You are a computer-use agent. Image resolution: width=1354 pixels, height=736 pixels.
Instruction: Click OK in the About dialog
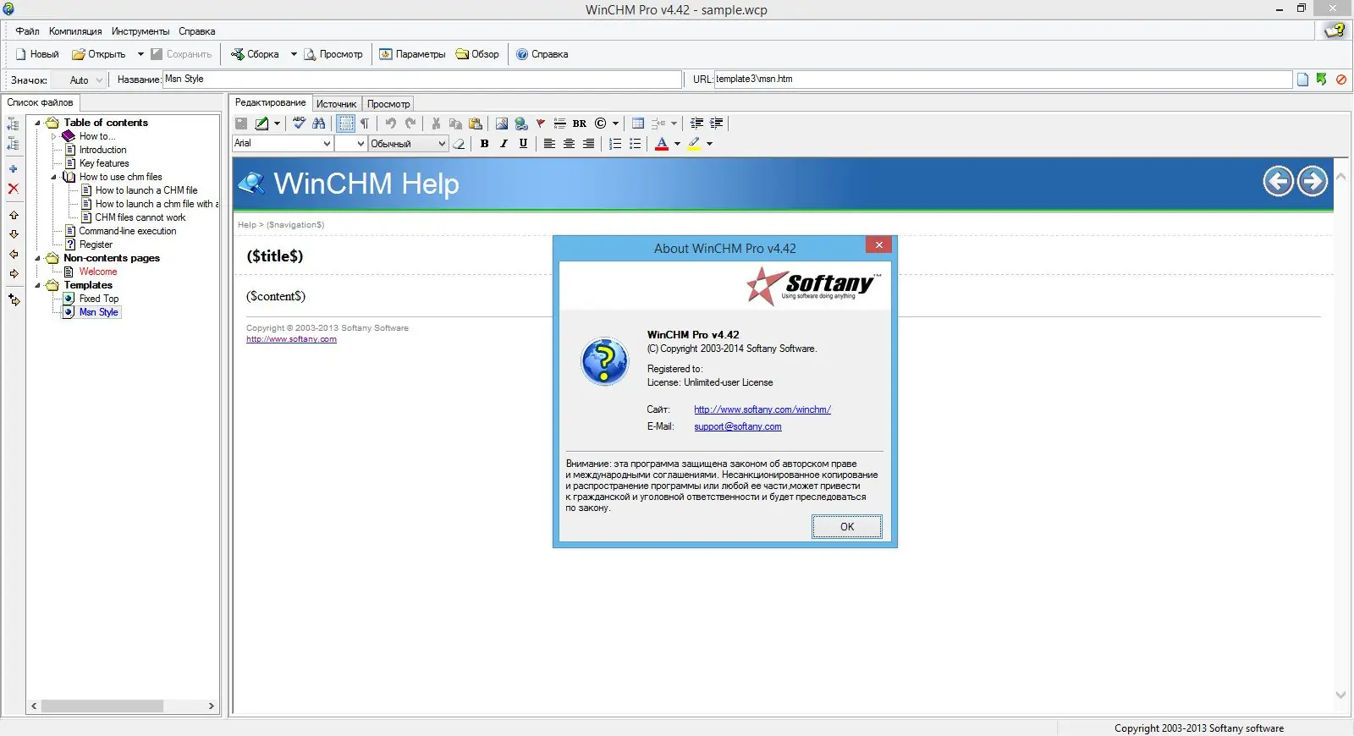coord(847,527)
